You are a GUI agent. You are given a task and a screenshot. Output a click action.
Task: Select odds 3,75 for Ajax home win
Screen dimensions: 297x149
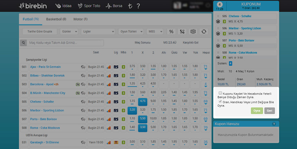pyautogui.click(x=132, y=67)
